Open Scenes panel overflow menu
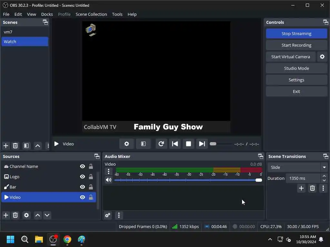Viewport: 330px width, 247px height. click(48, 146)
